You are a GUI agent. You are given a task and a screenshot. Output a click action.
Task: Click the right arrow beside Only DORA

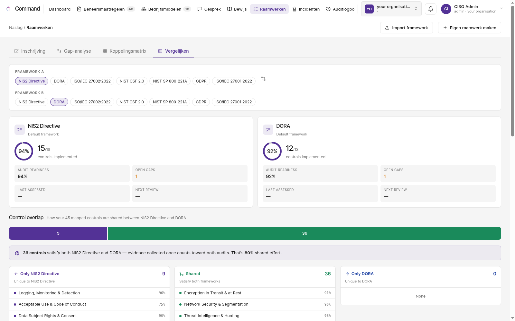point(347,274)
